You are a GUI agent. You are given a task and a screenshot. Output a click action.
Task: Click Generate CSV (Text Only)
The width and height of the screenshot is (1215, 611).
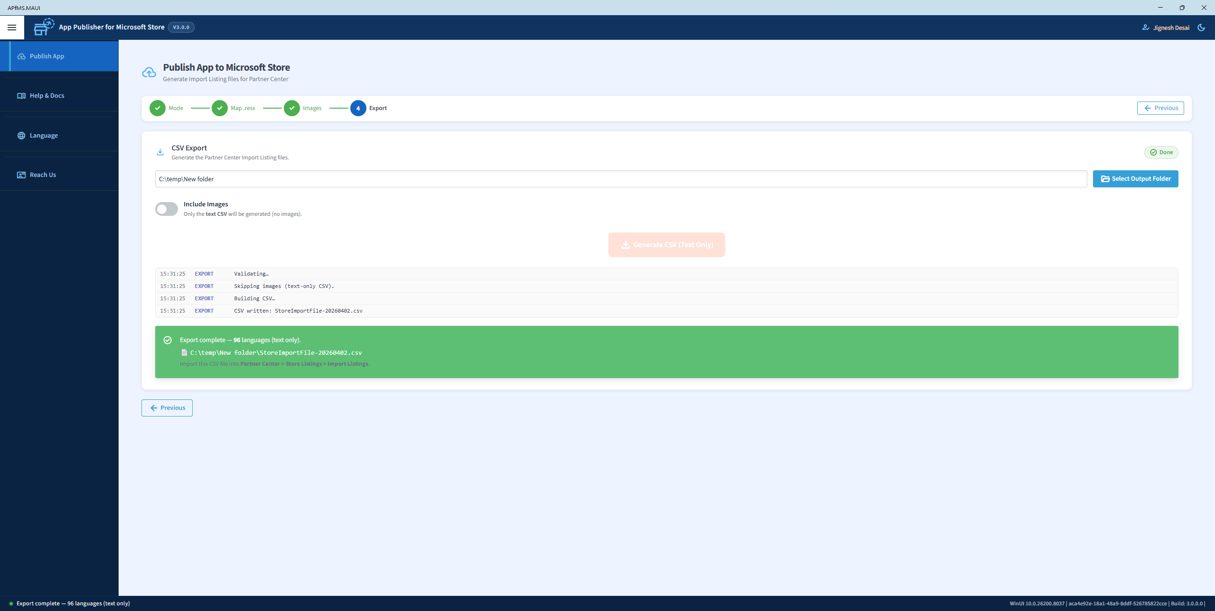pos(666,244)
